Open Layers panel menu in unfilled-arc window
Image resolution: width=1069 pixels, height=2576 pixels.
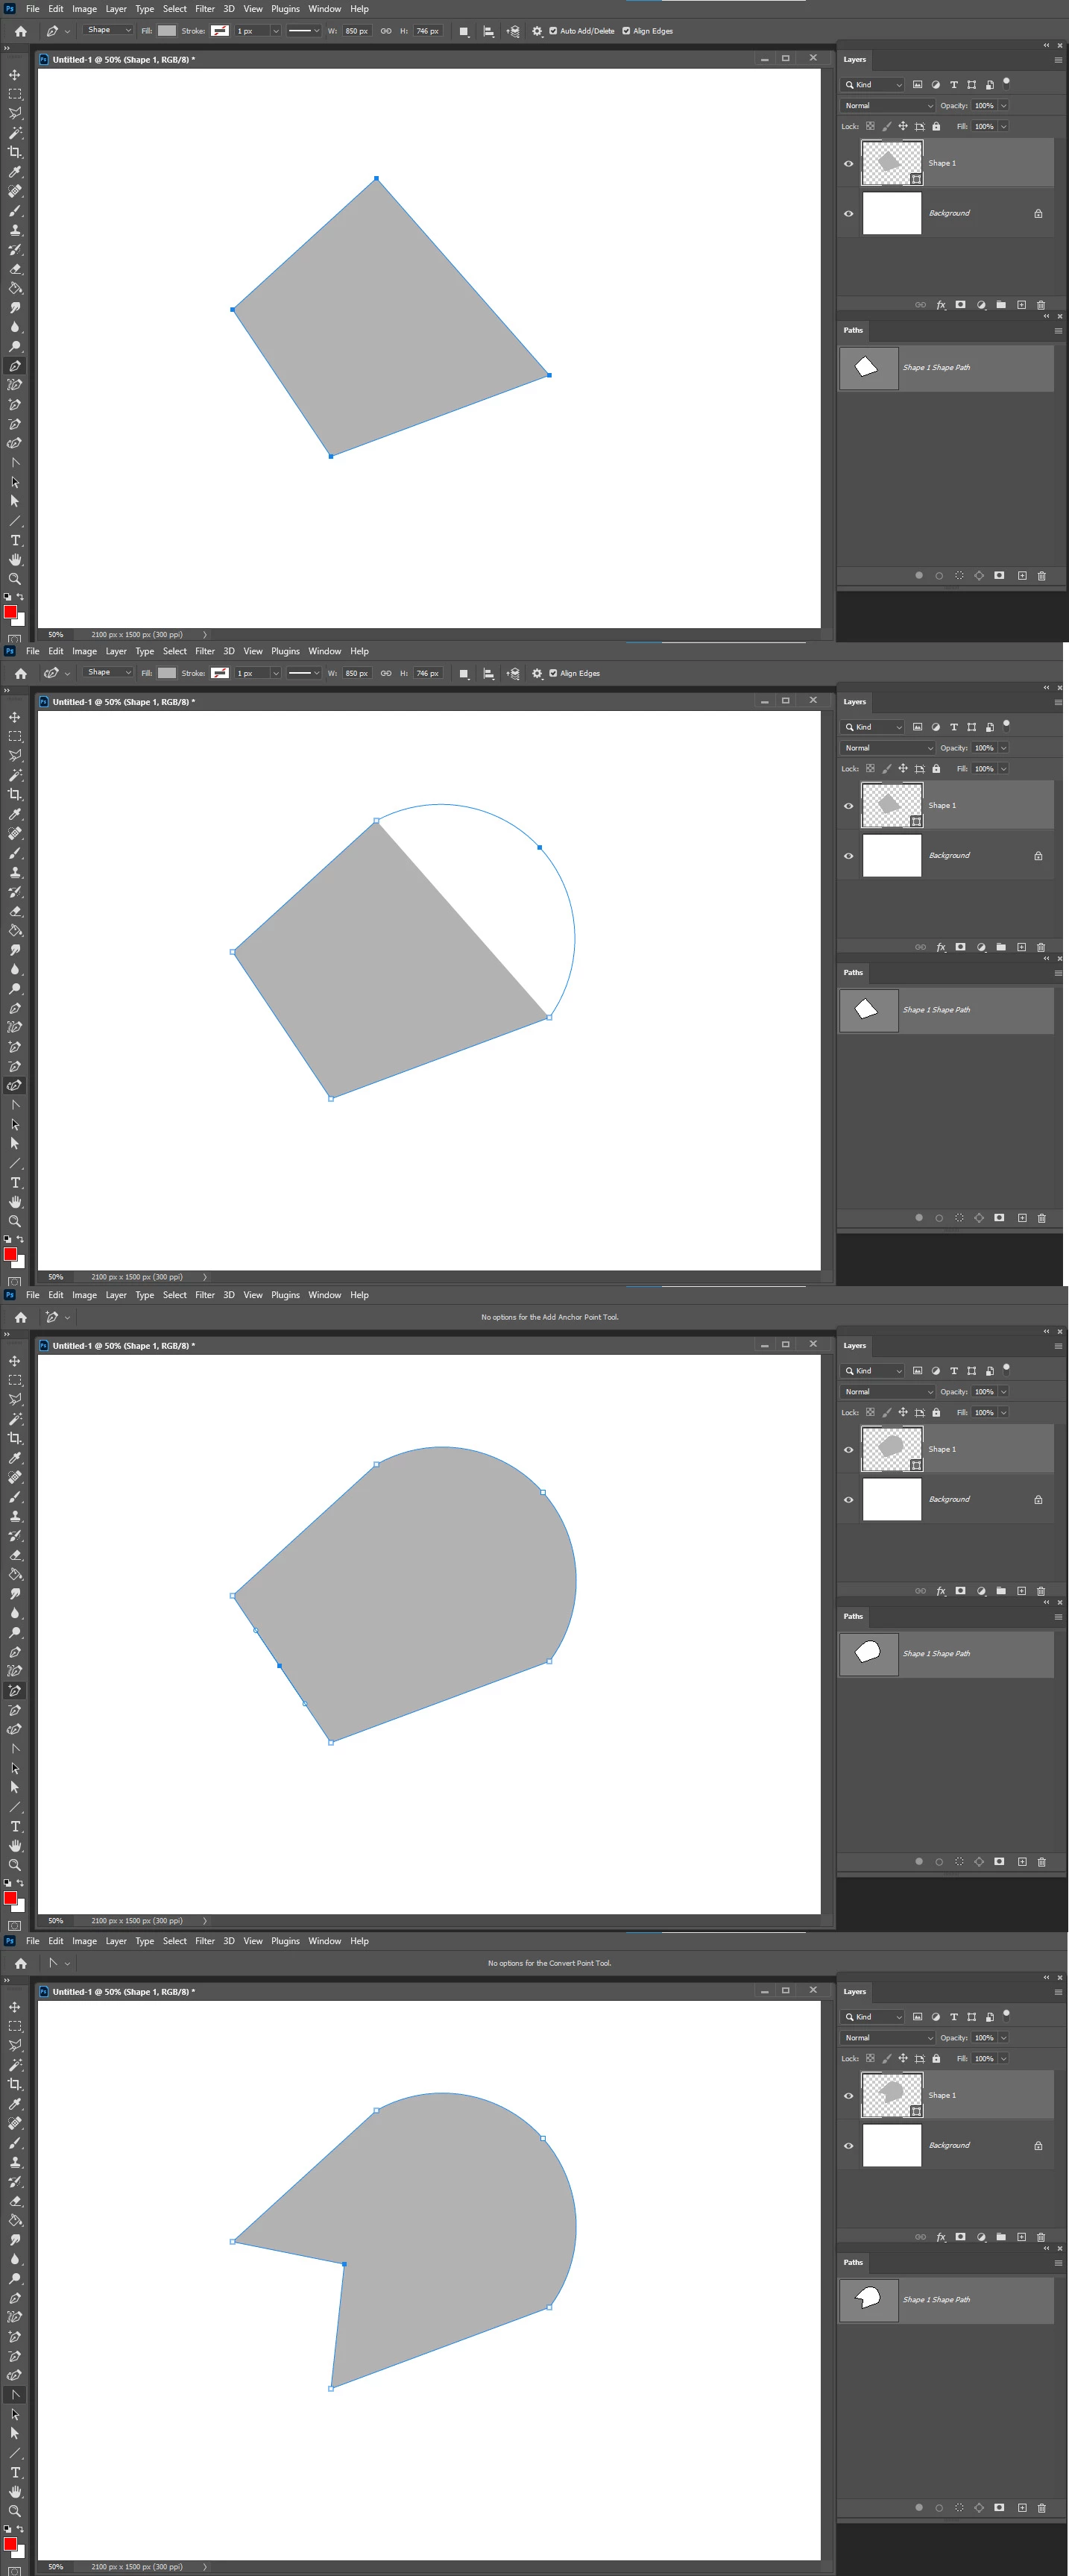click(1058, 702)
